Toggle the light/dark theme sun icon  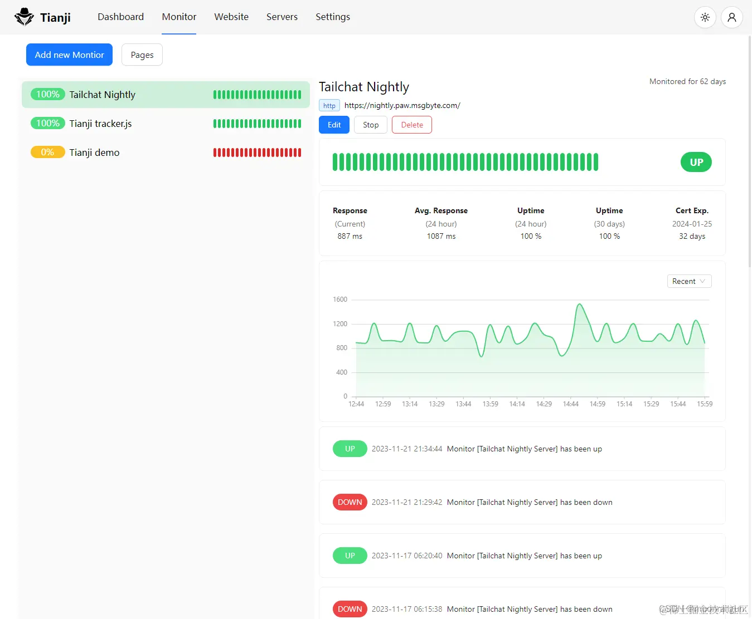coord(705,17)
